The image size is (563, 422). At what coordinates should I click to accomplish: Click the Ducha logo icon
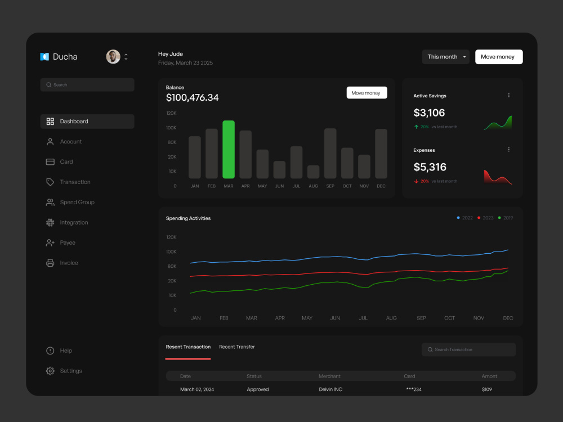pyautogui.click(x=44, y=57)
